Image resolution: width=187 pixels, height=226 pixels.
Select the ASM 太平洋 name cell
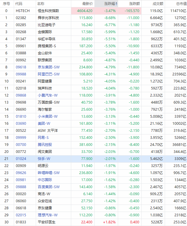(53, 131)
